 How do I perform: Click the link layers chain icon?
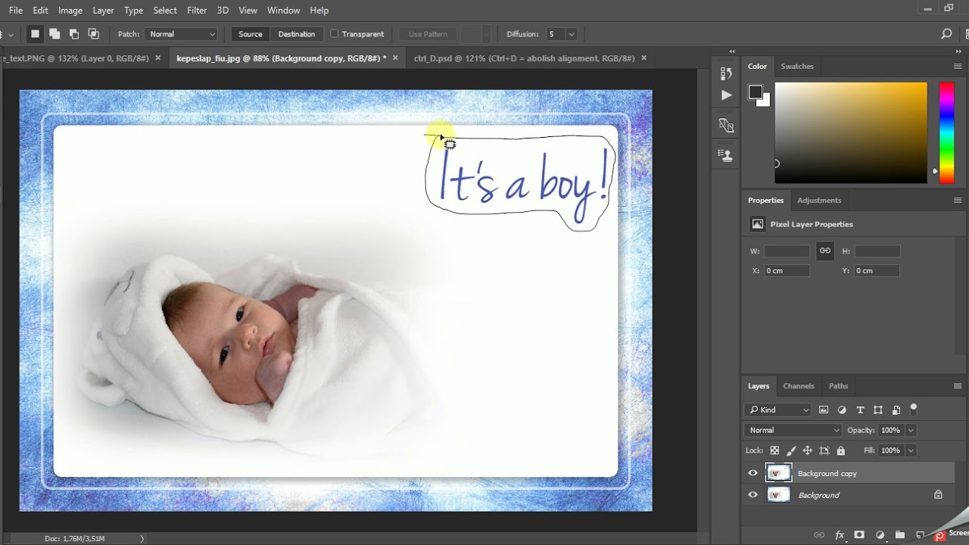[x=819, y=535]
